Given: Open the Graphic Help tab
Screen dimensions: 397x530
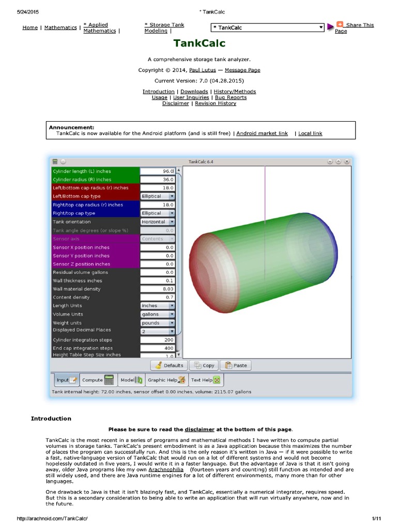Looking at the screenshot, I should click(166, 380).
